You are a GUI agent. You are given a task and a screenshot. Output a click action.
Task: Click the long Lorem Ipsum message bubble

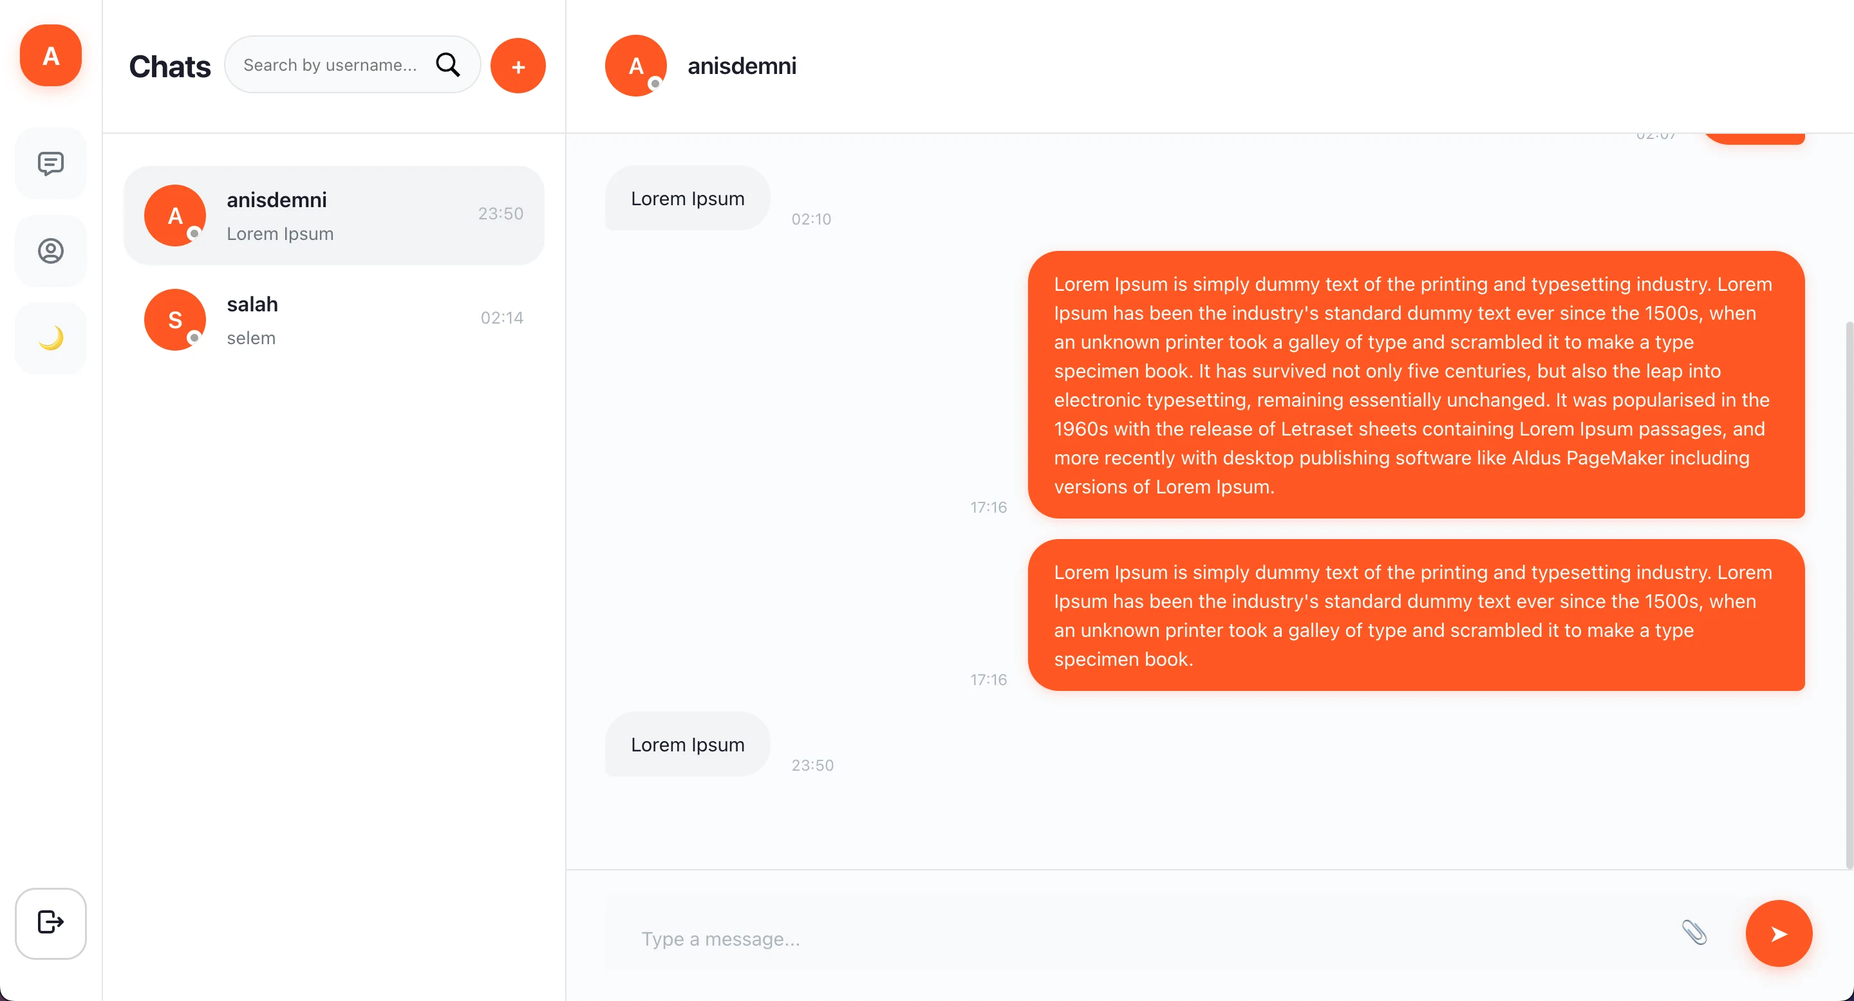coord(1416,385)
